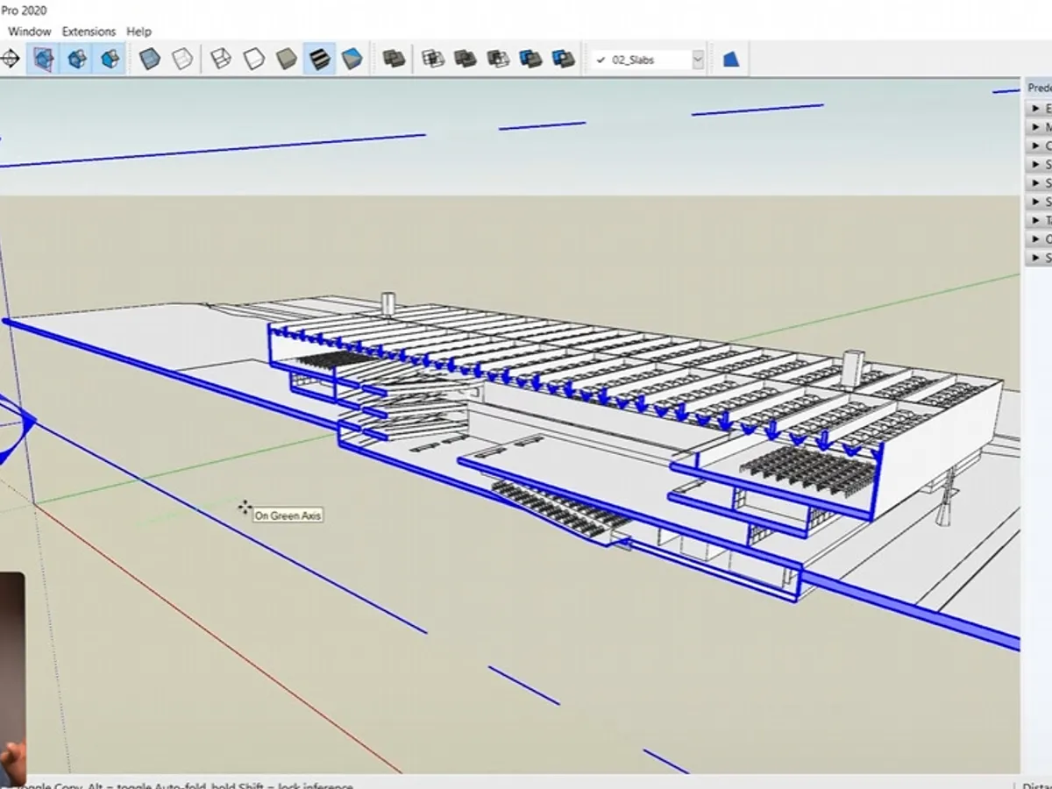Open the Help menu
Viewport: 1052px width, 789px height.
tap(139, 32)
